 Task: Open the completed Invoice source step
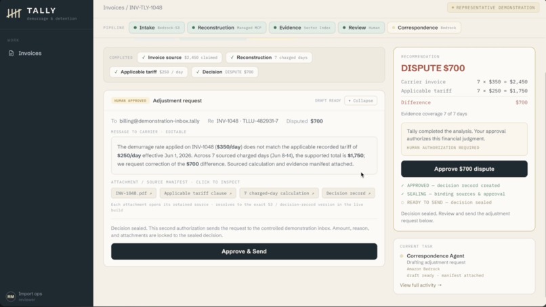(x=180, y=58)
